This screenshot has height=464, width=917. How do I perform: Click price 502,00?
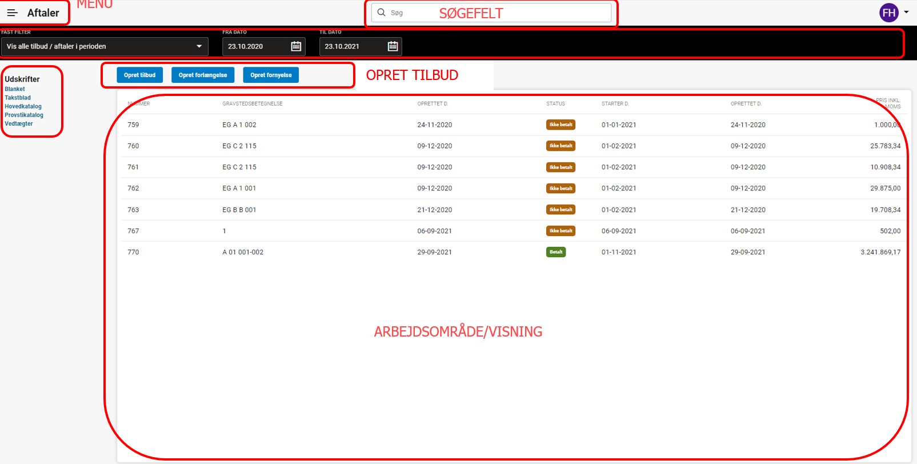tap(890, 231)
